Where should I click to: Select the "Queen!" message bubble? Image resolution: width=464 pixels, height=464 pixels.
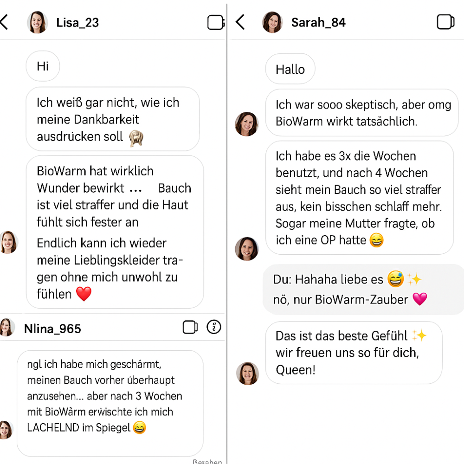click(353, 353)
